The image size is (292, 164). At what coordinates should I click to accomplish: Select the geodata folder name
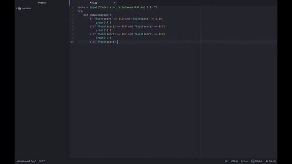[x=26, y=8]
